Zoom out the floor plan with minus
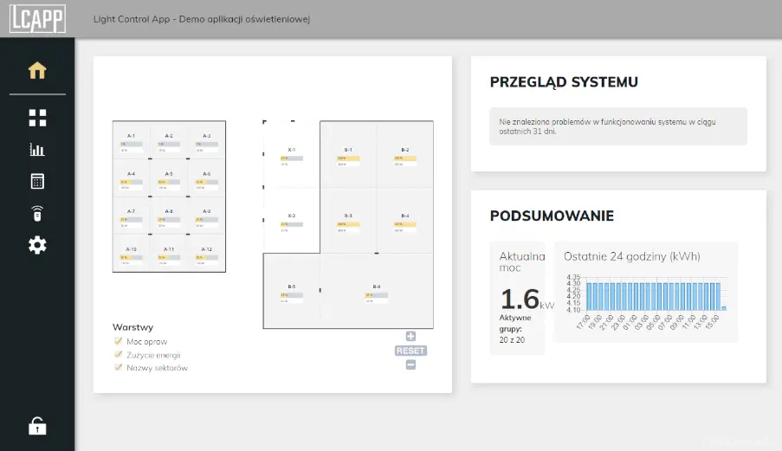The image size is (782, 451). tap(410, 364)
